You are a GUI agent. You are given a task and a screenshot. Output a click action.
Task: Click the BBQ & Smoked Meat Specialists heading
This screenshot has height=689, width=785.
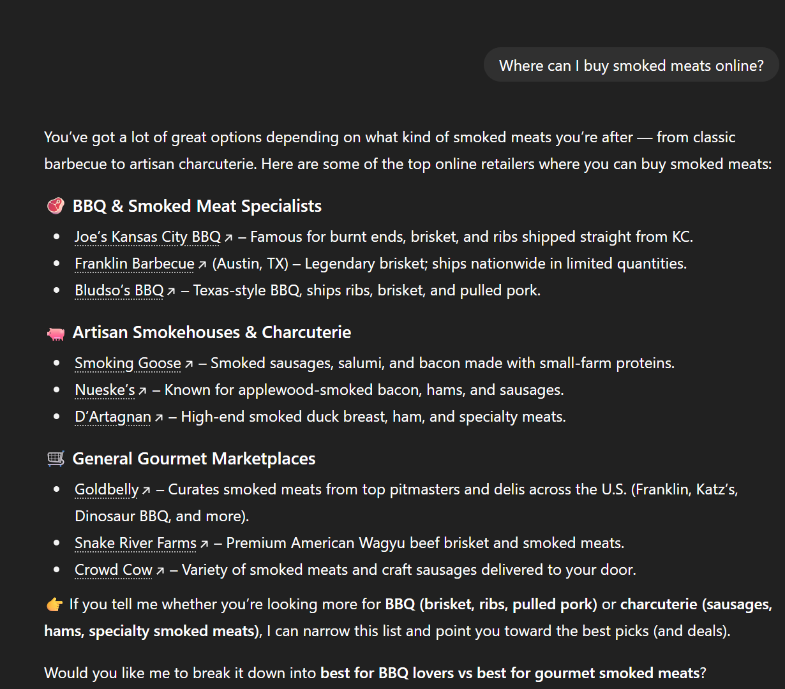click(x=197, y=206)
